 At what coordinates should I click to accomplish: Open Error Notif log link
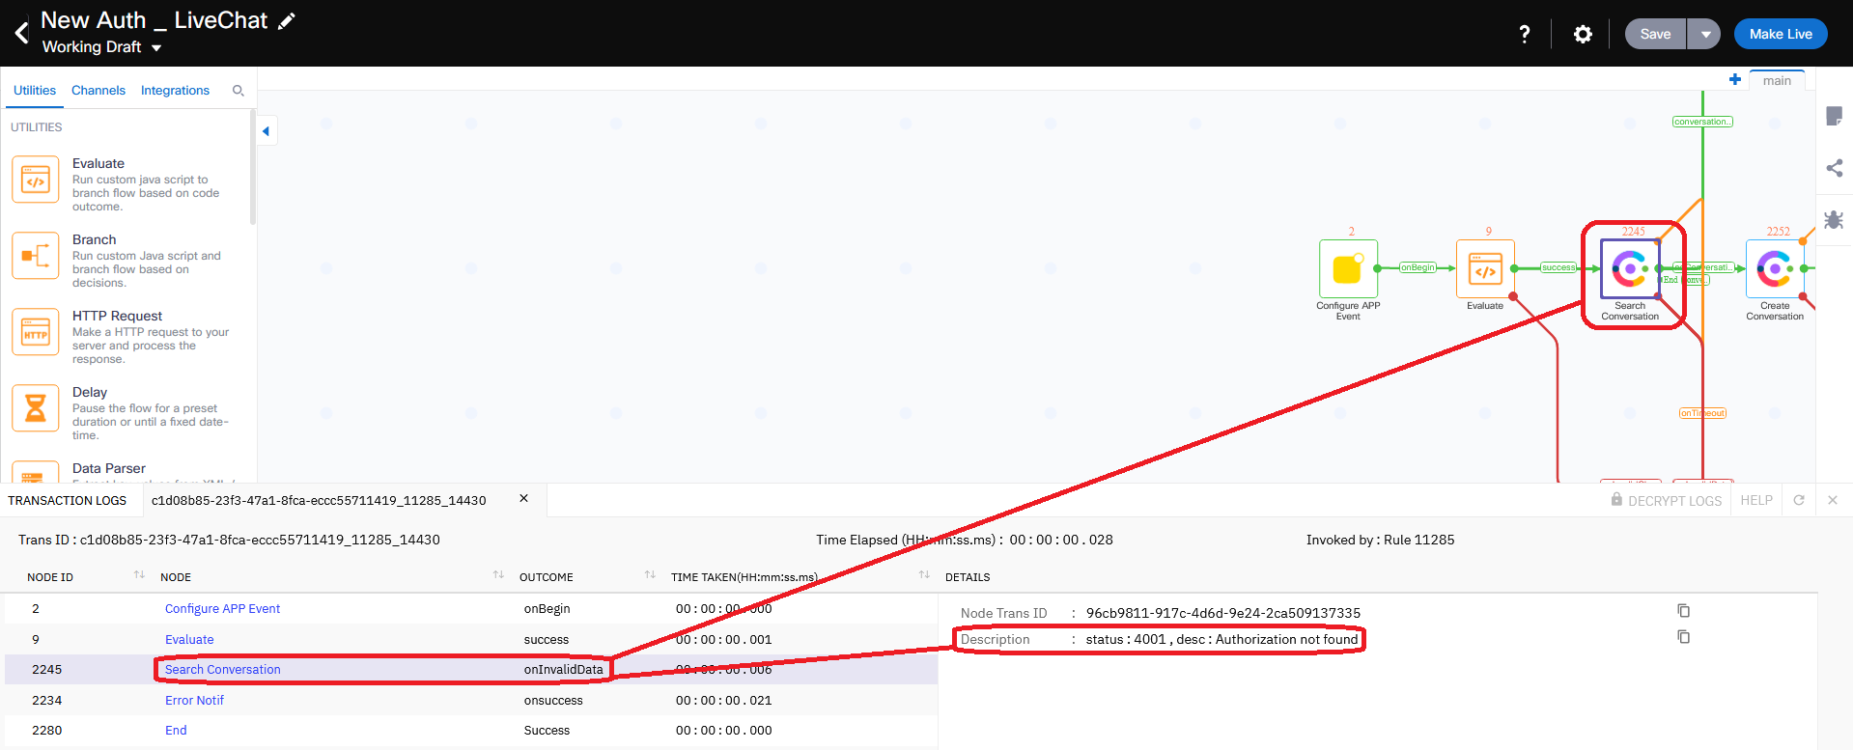[194, 701]
